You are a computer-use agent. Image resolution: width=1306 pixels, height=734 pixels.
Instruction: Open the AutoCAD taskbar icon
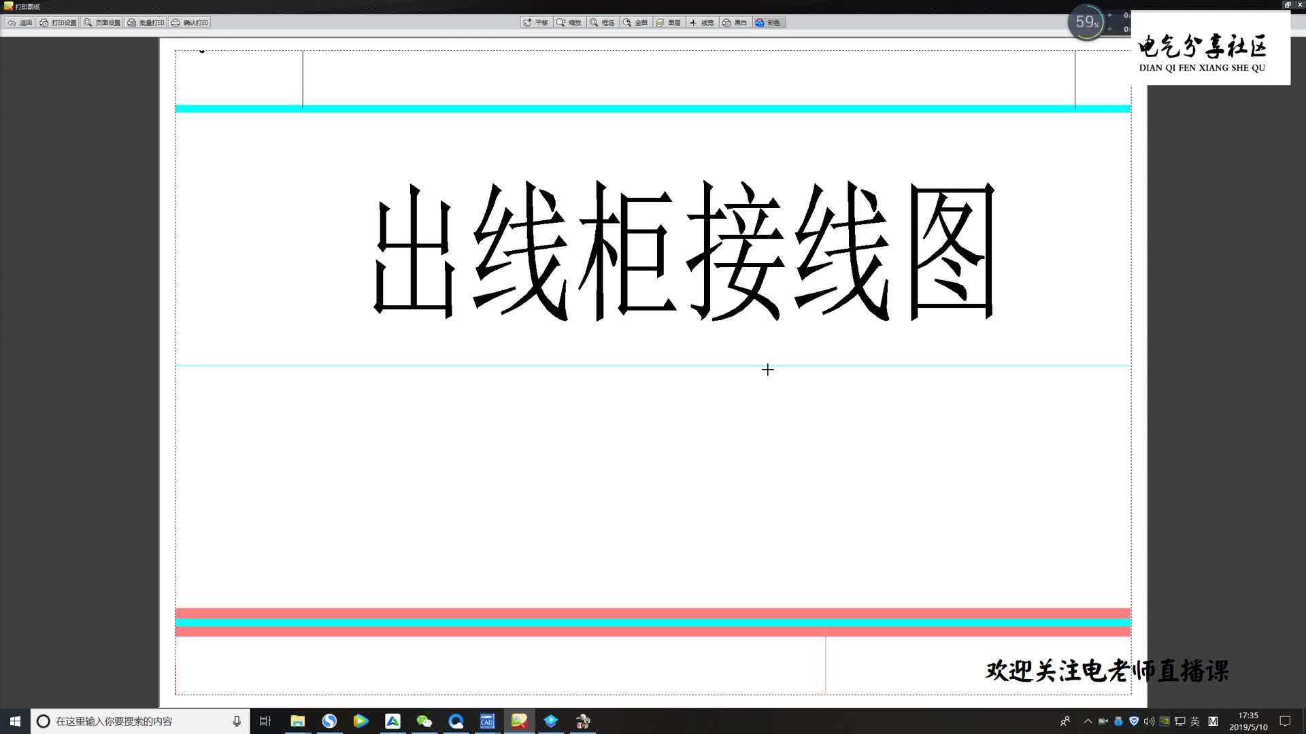(x=392, y=721)
